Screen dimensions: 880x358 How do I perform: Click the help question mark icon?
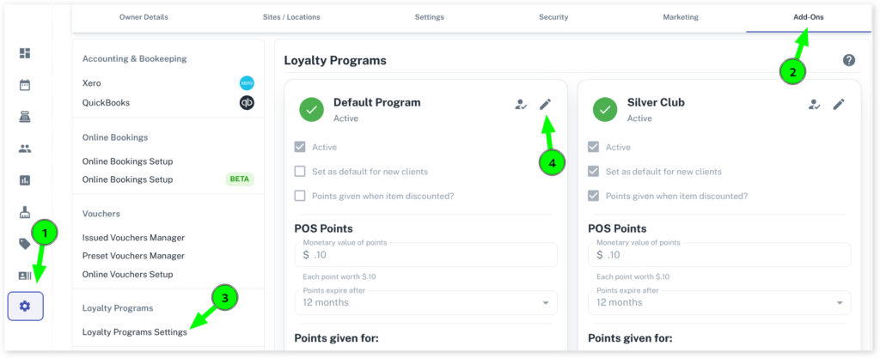[849, 60]
